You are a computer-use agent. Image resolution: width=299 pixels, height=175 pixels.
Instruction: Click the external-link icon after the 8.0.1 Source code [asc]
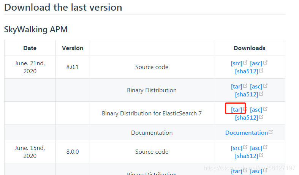click(x=265, y=62)
